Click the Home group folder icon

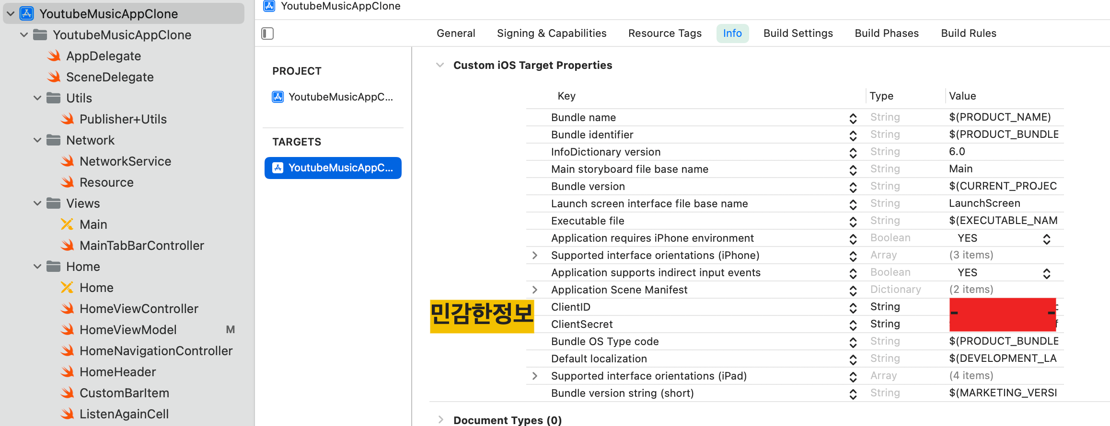(54, 266)
